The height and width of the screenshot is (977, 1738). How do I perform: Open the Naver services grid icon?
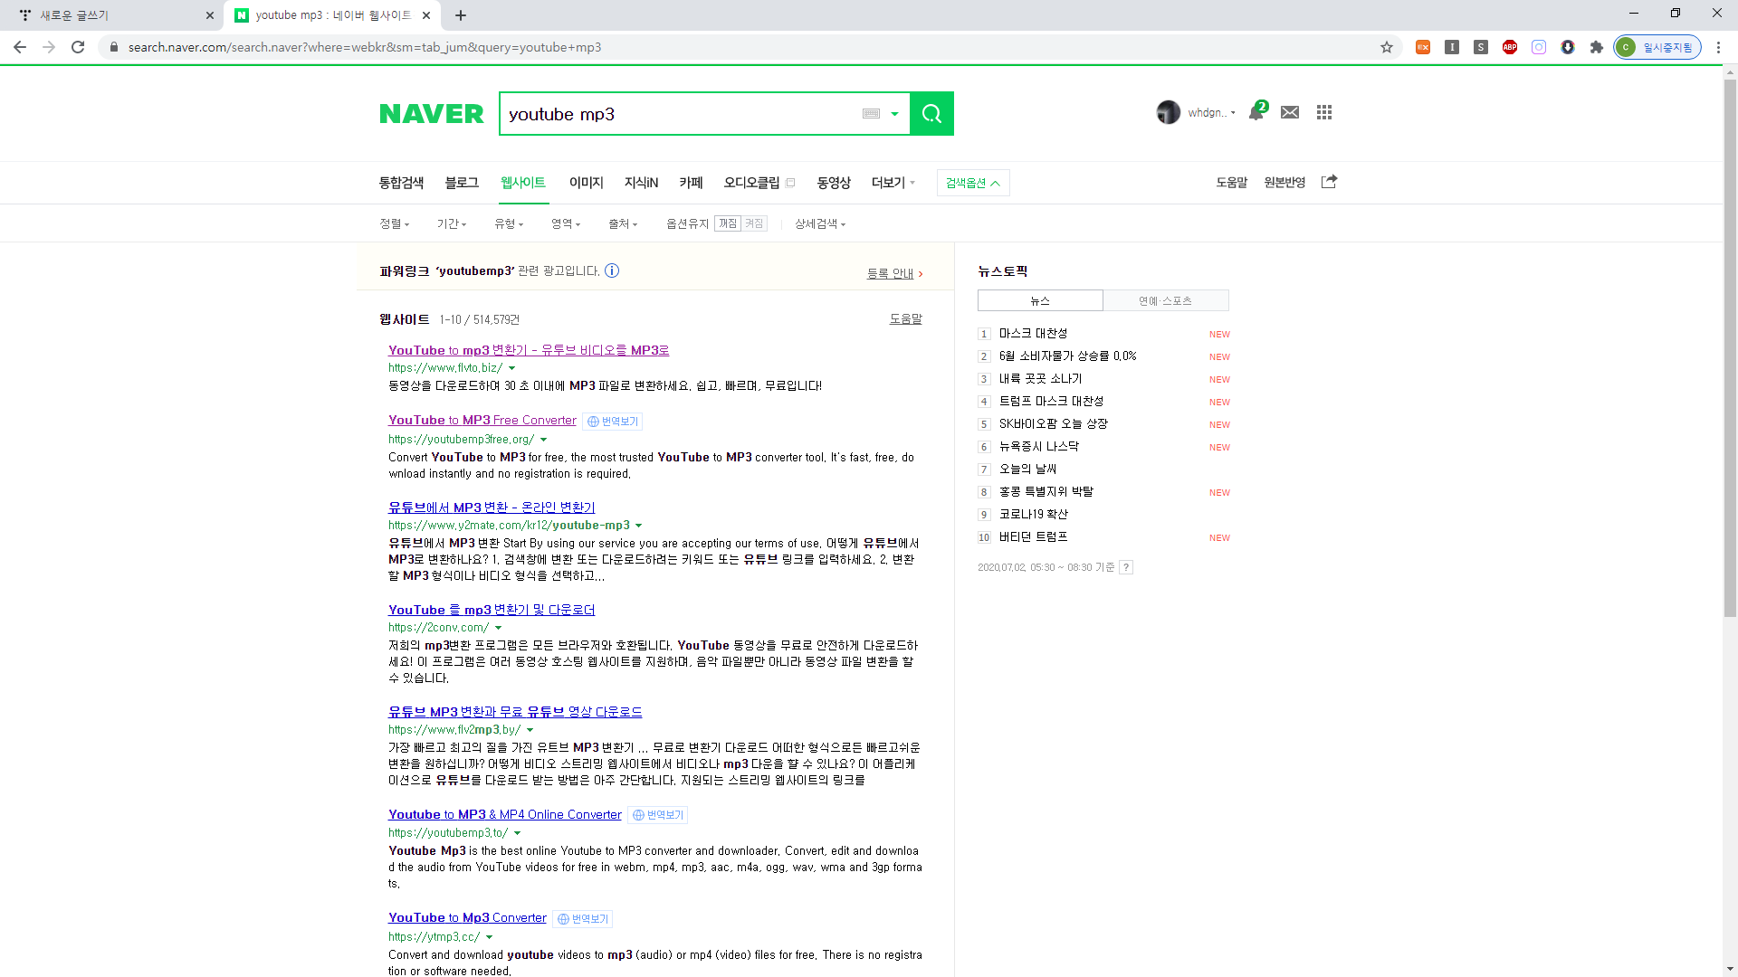click(1324, 112)
